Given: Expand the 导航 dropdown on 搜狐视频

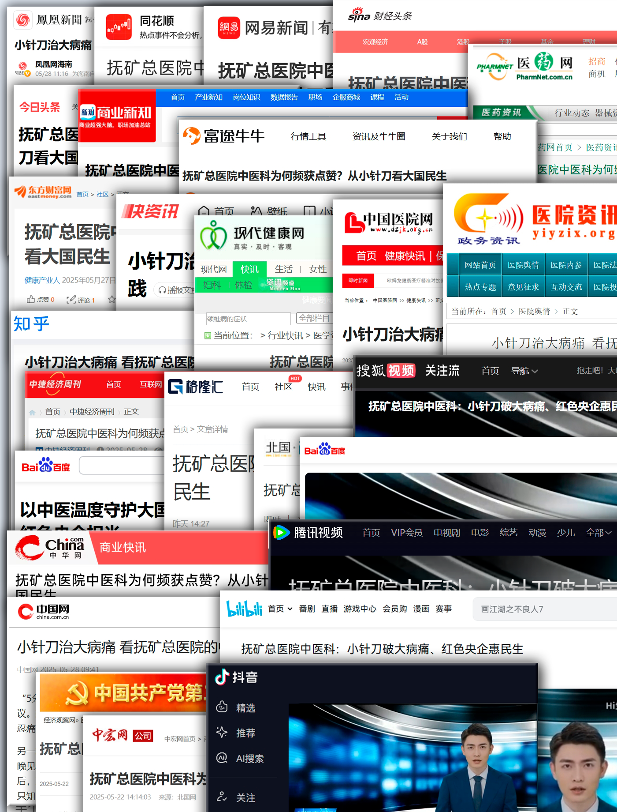Looking at the screenshot, I should [524, 371].
